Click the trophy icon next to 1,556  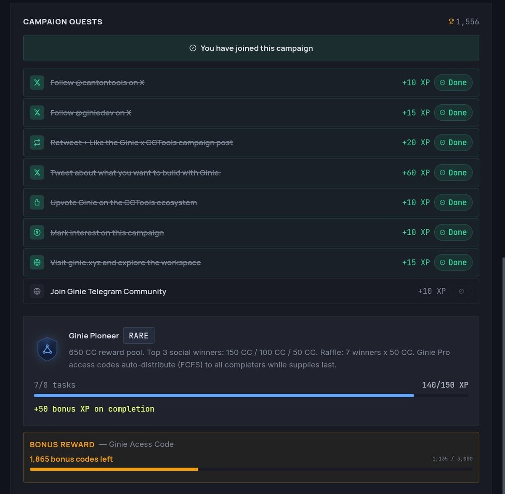(x=451, y=21)
